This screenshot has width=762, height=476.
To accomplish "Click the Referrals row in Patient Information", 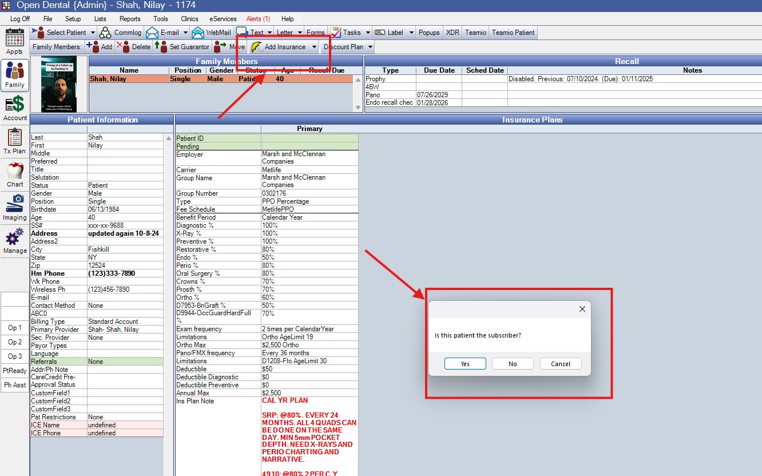I will click(97, 362).
